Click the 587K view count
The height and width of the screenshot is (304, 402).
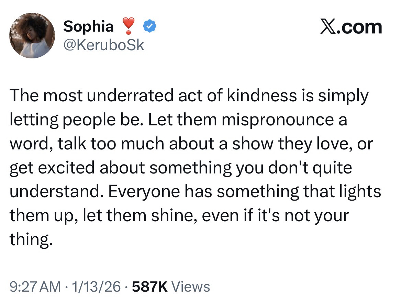pos(149,286)
